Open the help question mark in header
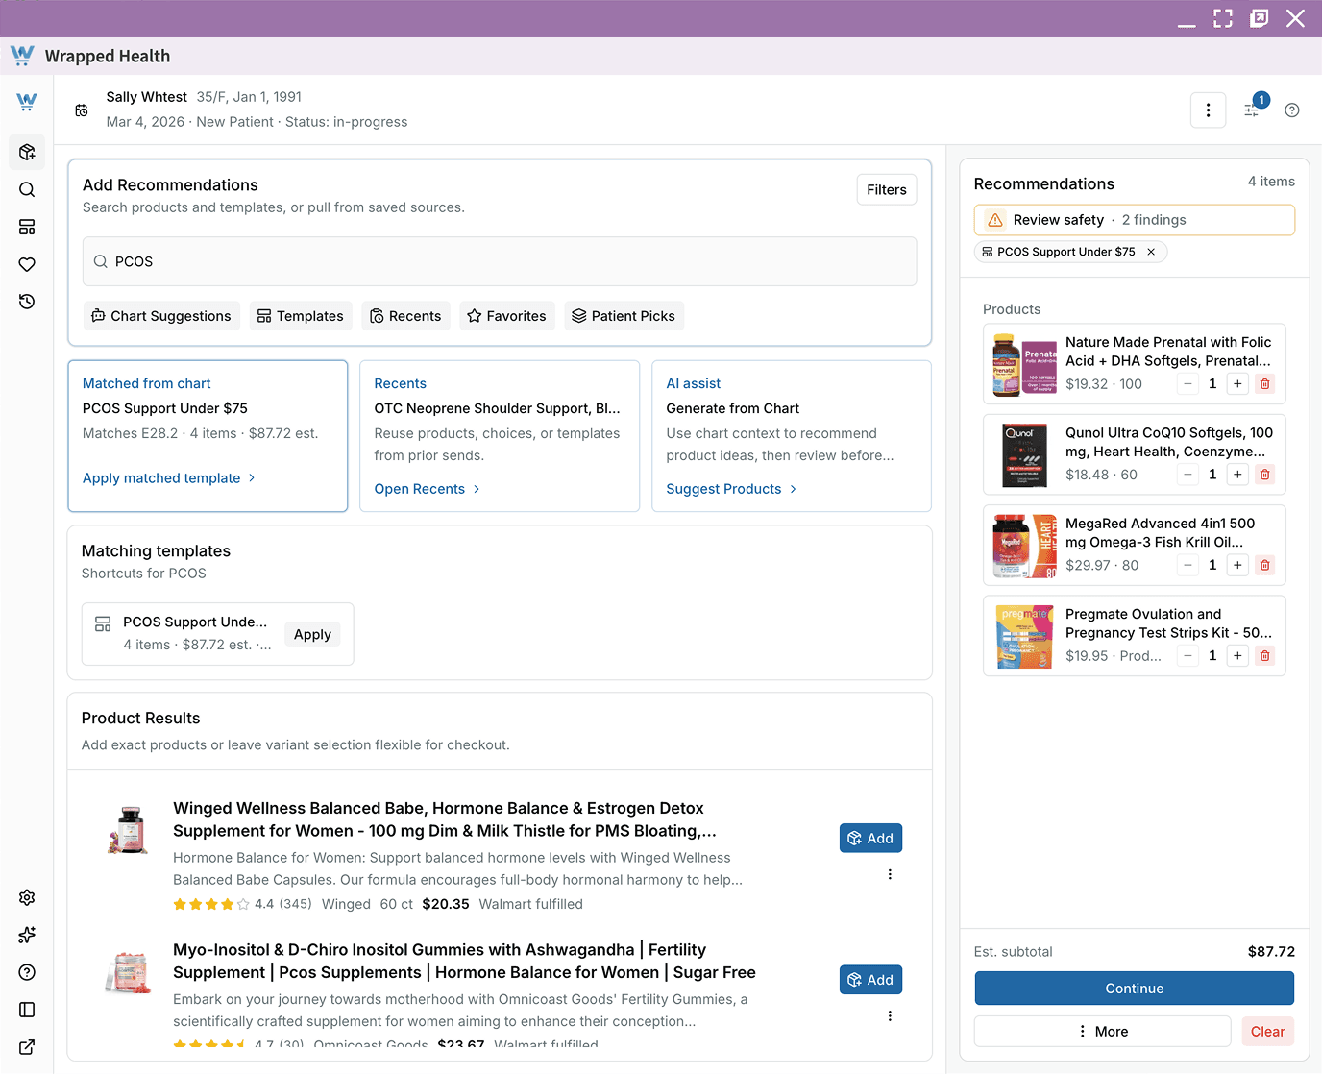1322x1074 pixels. coord(1292,110)
